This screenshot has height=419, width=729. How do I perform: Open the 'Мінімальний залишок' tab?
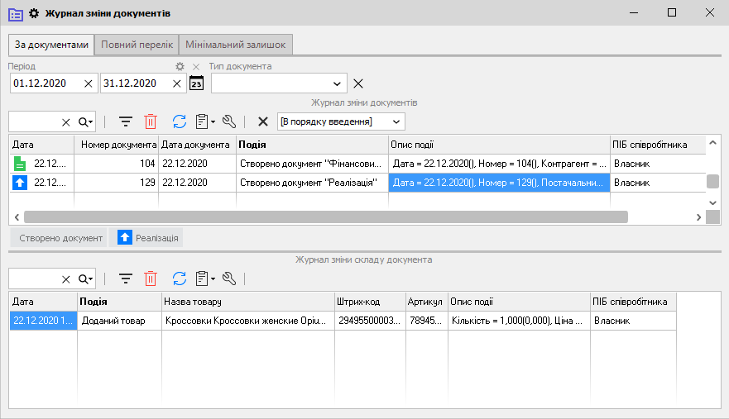[236, 45]
